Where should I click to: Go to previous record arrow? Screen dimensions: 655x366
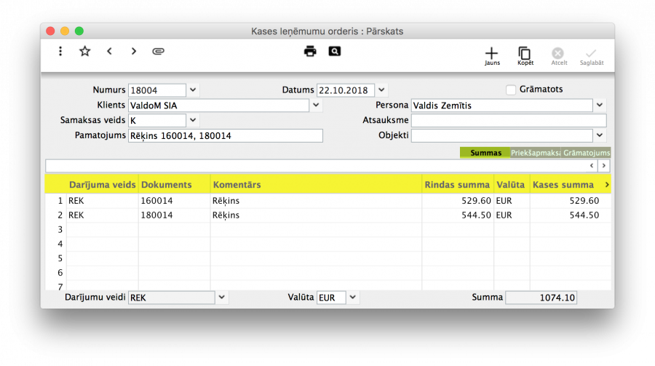point(109,51)
